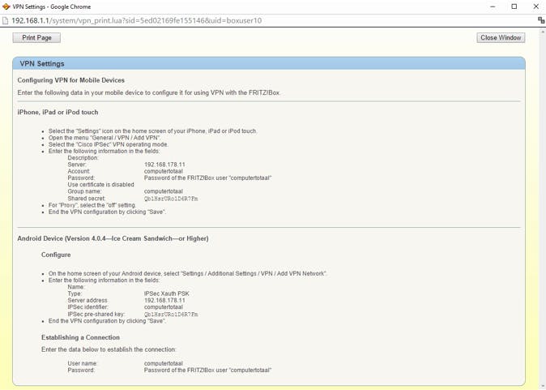Minimize the Chrome window
The height and width of the screenshot is (390, 546).
pyautogui.click(x=493, y=6)
